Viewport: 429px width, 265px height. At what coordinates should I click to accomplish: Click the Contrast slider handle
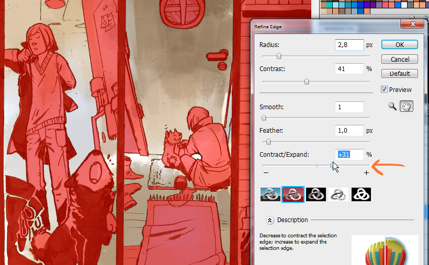[x=307, y=82]
